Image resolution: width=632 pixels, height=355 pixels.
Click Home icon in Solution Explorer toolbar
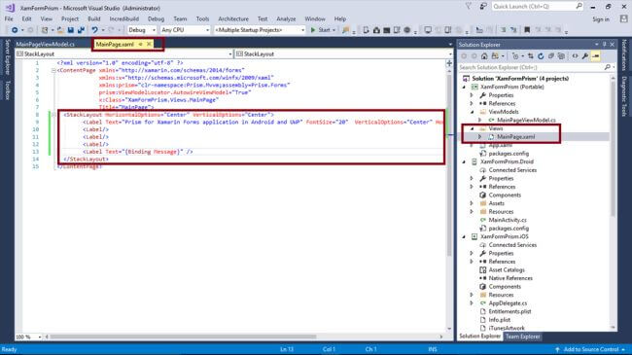point(484,56)
